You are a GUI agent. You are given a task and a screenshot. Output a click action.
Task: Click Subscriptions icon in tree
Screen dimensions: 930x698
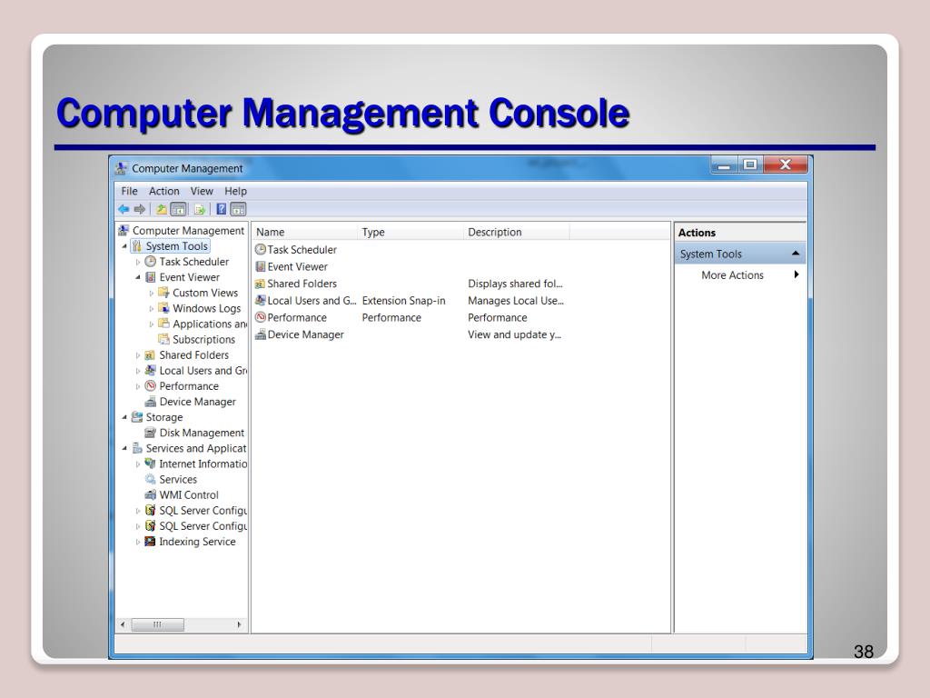163,339
